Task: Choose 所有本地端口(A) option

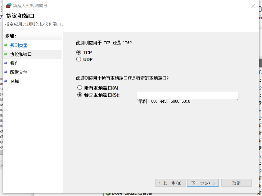Action: pyautogui.click(x=80, y=88)
